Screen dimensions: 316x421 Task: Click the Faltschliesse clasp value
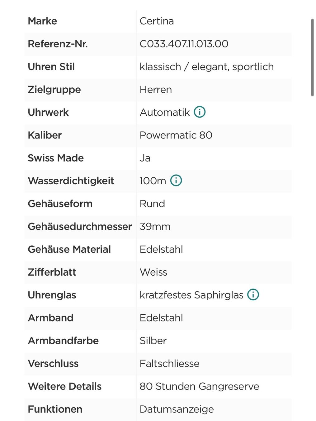click(x=169, y=363)
